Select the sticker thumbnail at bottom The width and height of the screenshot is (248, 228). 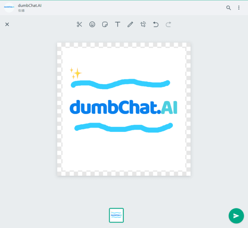[x=116, y=215]
